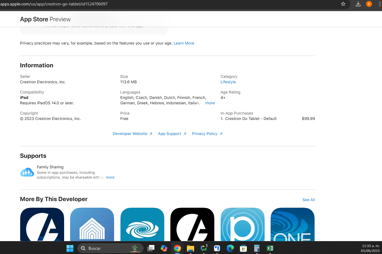
Task: Click the Free price value
Action: click(x=124, y=119)
